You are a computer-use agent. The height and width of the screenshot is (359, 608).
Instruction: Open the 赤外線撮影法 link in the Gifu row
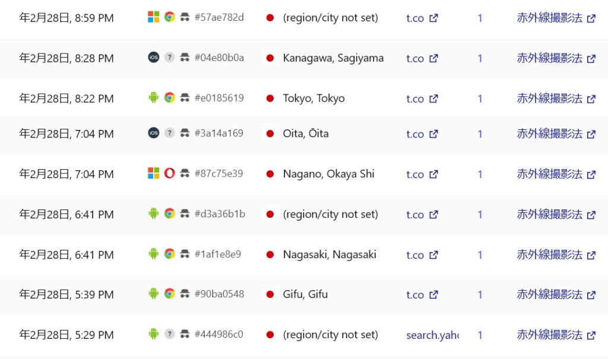(x=549, y=294)
